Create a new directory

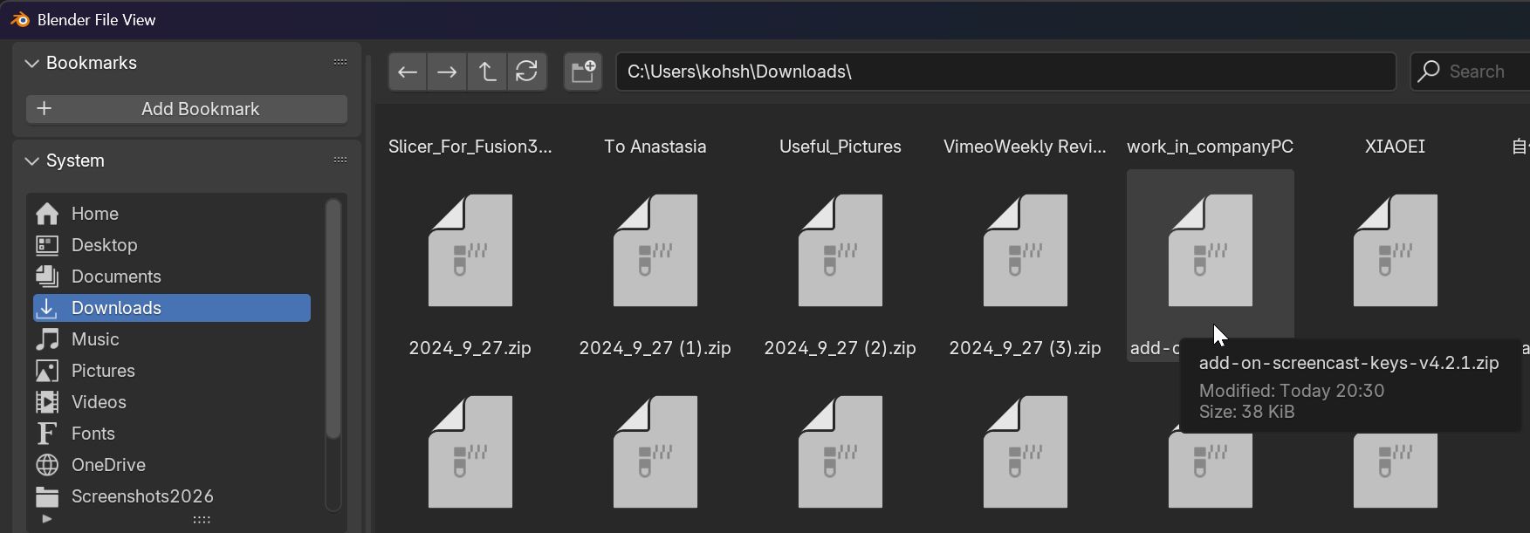point(583,72)
